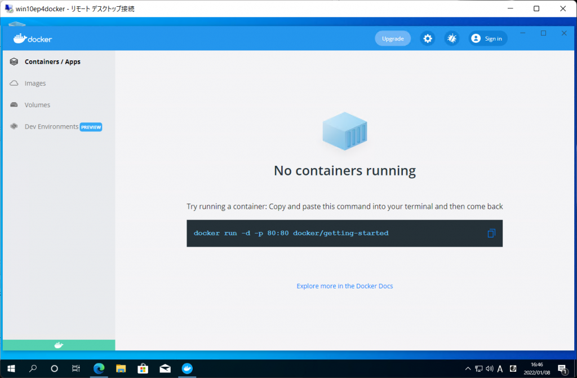Open Microsoft Store from taskbar
577x378 pixels.
tap(143, 368)
